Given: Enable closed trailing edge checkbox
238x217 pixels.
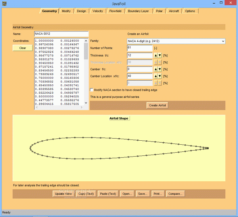Looking at the screenshot, I should tap(92, 90).
